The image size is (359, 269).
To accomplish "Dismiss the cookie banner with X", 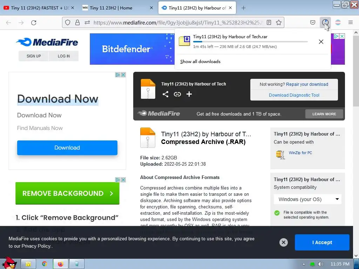I will click(x=283, y=242).
